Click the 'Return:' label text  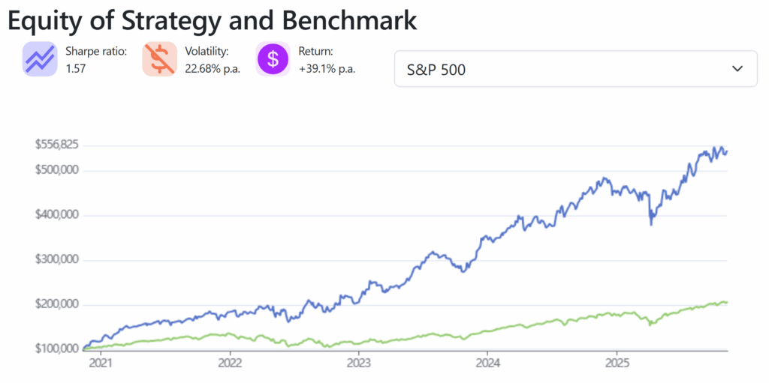coord(317,52)
